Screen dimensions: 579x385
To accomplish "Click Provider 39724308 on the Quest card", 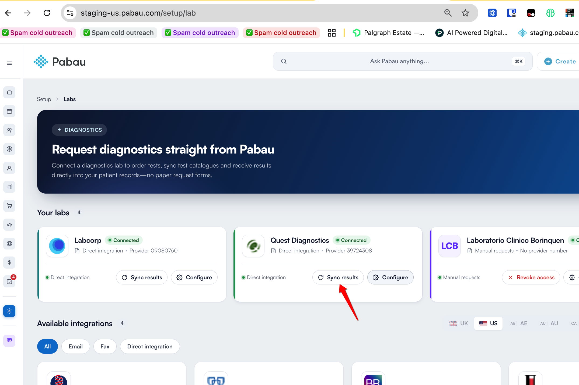I will pyautogui.click(x=349, y=251).
